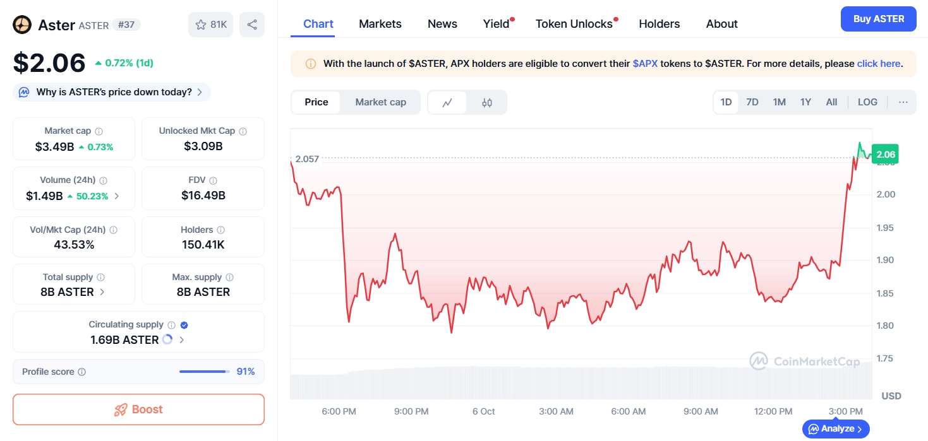
Task: Switch to the Token Unlocks tab
Action: click(x=572, y=23)
